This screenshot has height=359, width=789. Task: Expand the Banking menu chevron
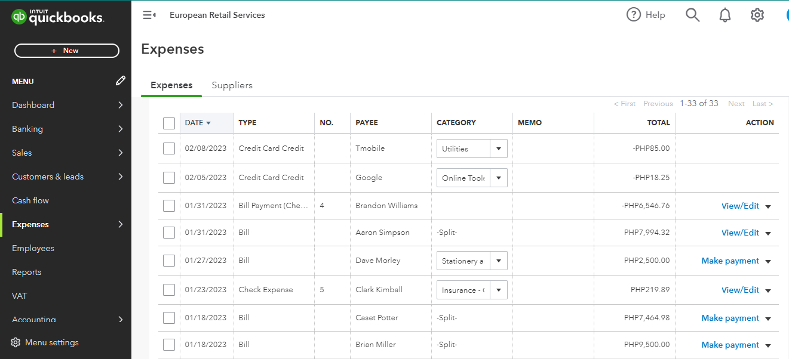(121, 129)
